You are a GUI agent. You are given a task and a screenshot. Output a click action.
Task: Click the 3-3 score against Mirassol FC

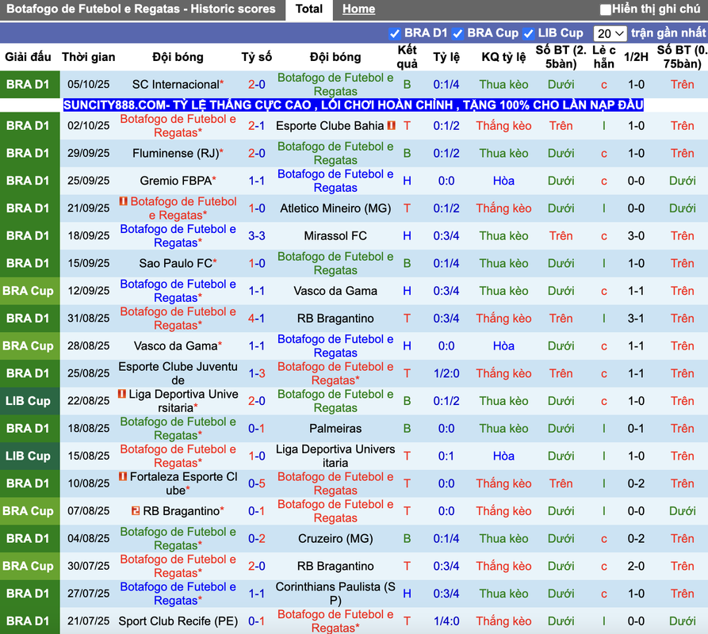tap(256, 236)
